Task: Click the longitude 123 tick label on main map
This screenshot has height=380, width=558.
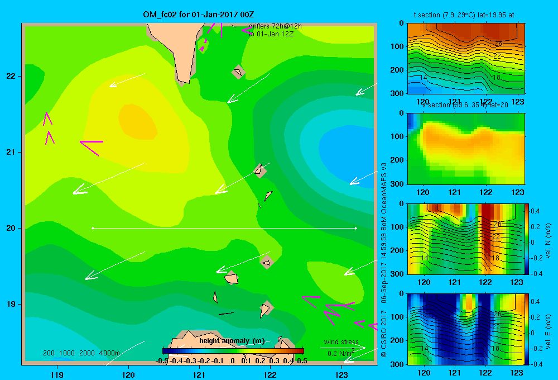Action: coord(341,374)
